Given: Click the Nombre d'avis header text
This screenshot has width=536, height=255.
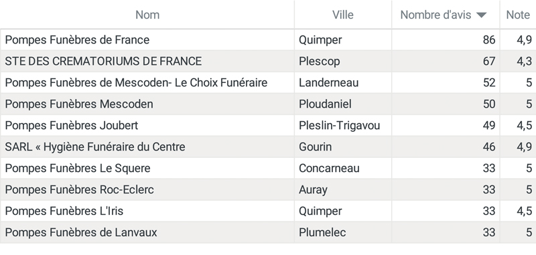Looking at the screenshot, I should point(436,15).
